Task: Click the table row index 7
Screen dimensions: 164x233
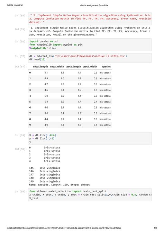Action: coord(30,113)
